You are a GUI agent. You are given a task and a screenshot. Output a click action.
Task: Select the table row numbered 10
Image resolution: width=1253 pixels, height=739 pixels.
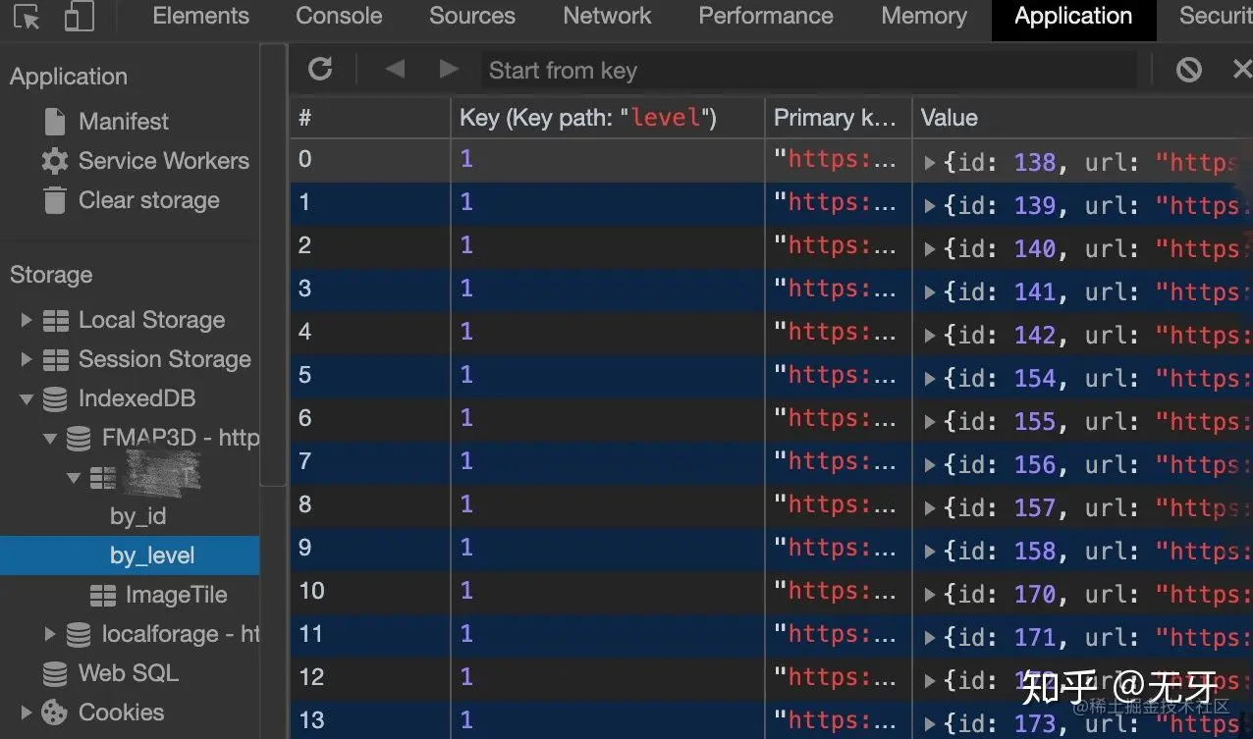point(771,592)
